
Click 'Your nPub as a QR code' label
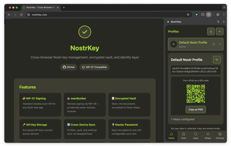(196, 80)
